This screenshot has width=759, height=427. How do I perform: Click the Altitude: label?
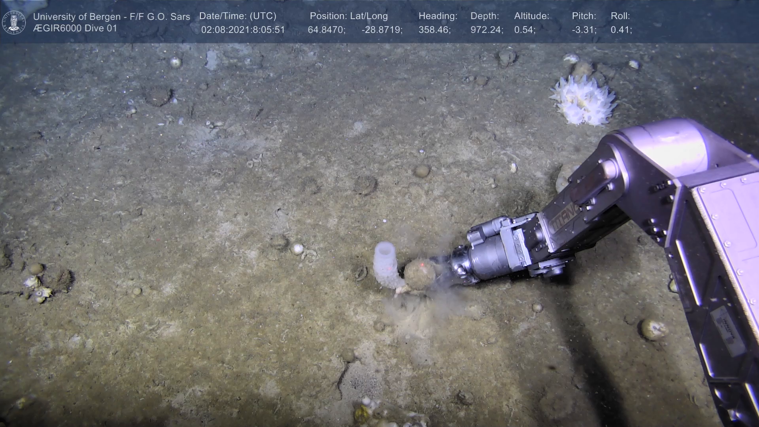point(532,16)
